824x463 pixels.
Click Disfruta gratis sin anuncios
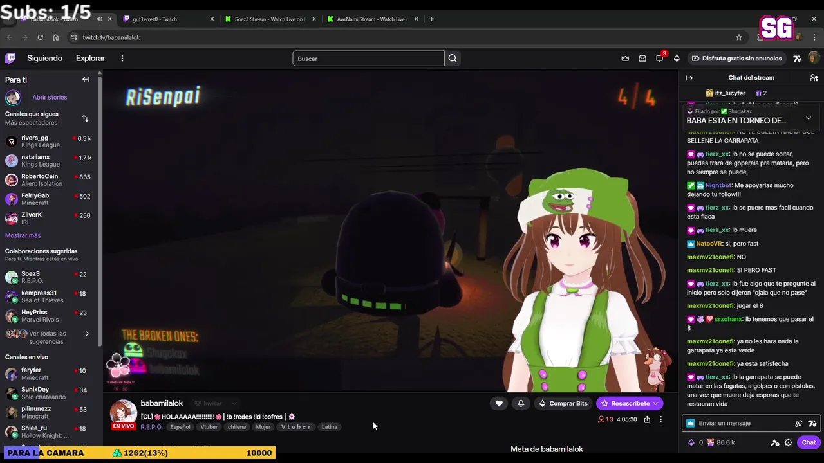(x=736, y=59)
